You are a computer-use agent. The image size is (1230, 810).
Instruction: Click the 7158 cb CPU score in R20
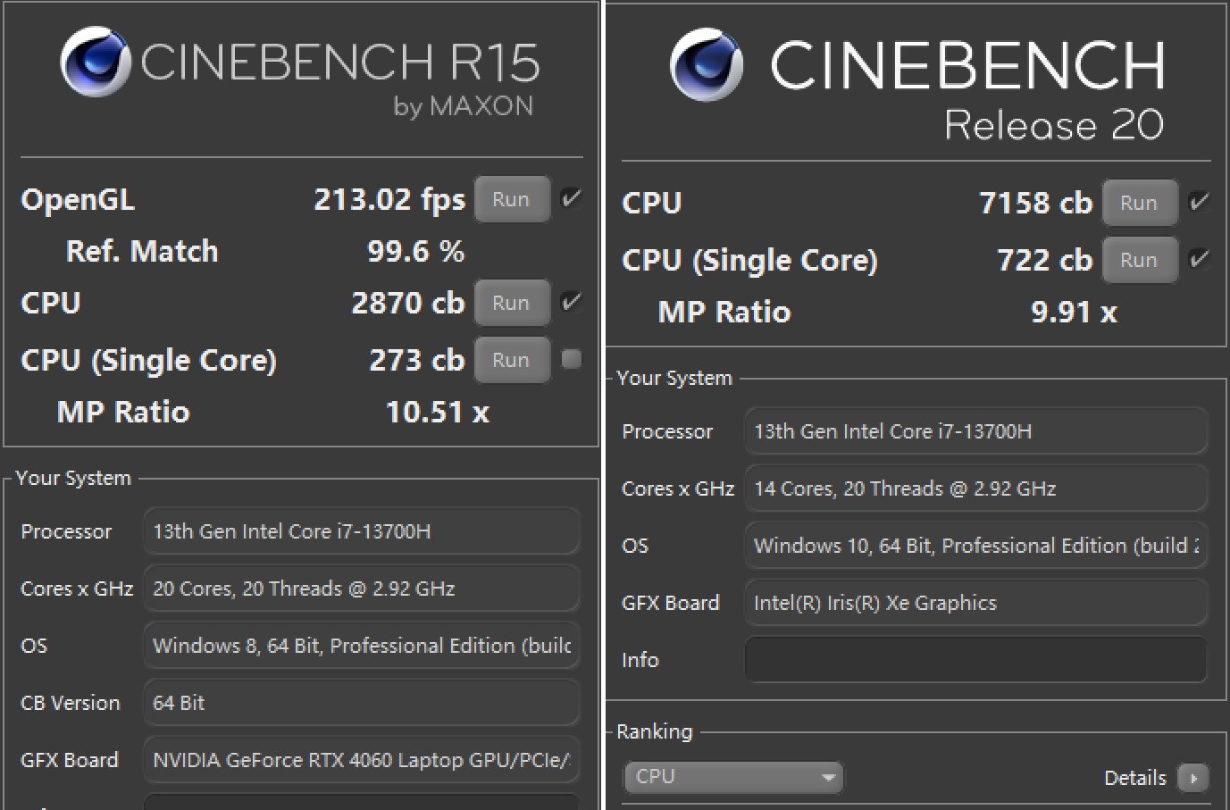(1036, 204)
